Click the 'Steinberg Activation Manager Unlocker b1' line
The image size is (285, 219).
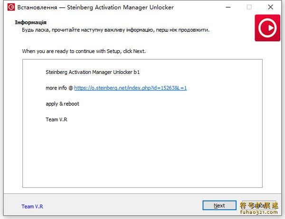[93, 72]
